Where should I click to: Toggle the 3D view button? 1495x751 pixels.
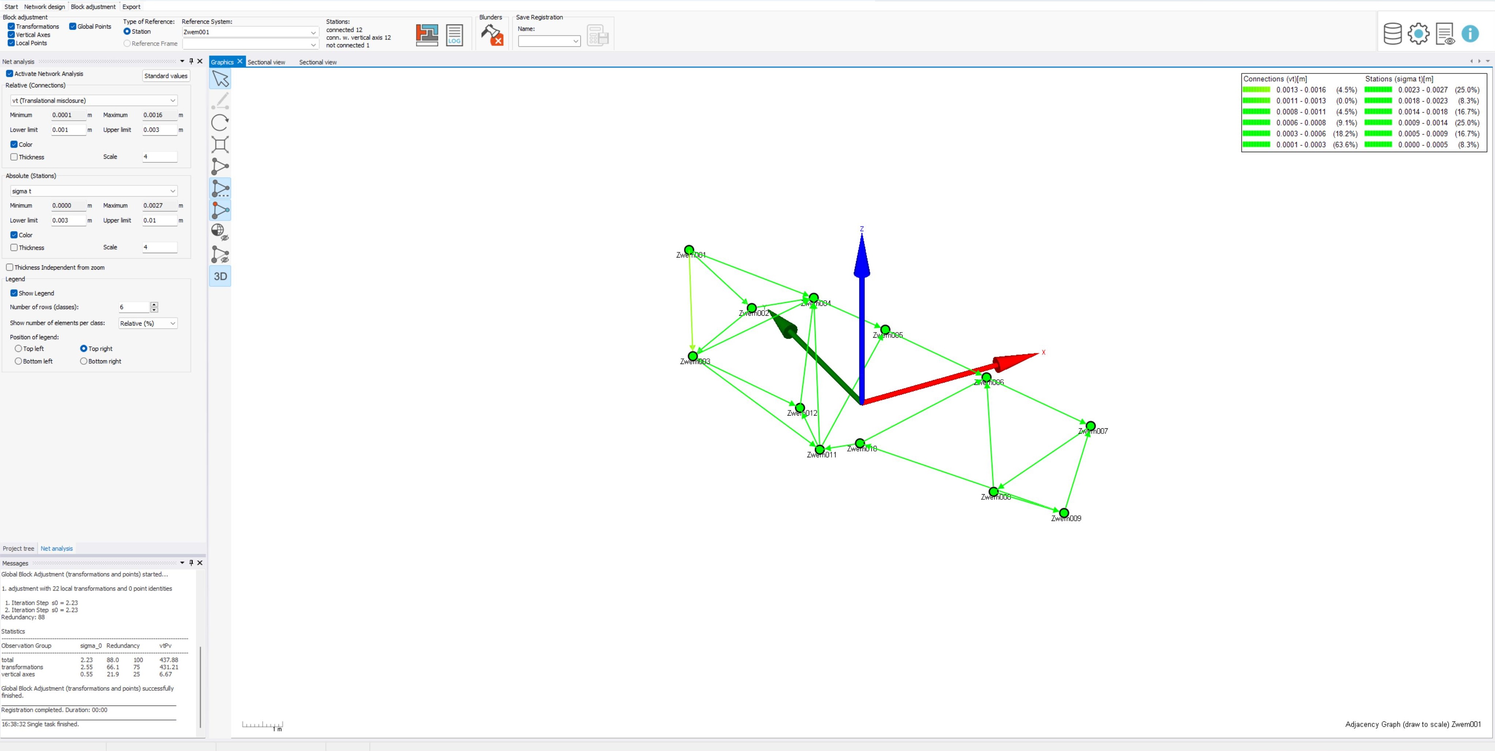[220, 277]
